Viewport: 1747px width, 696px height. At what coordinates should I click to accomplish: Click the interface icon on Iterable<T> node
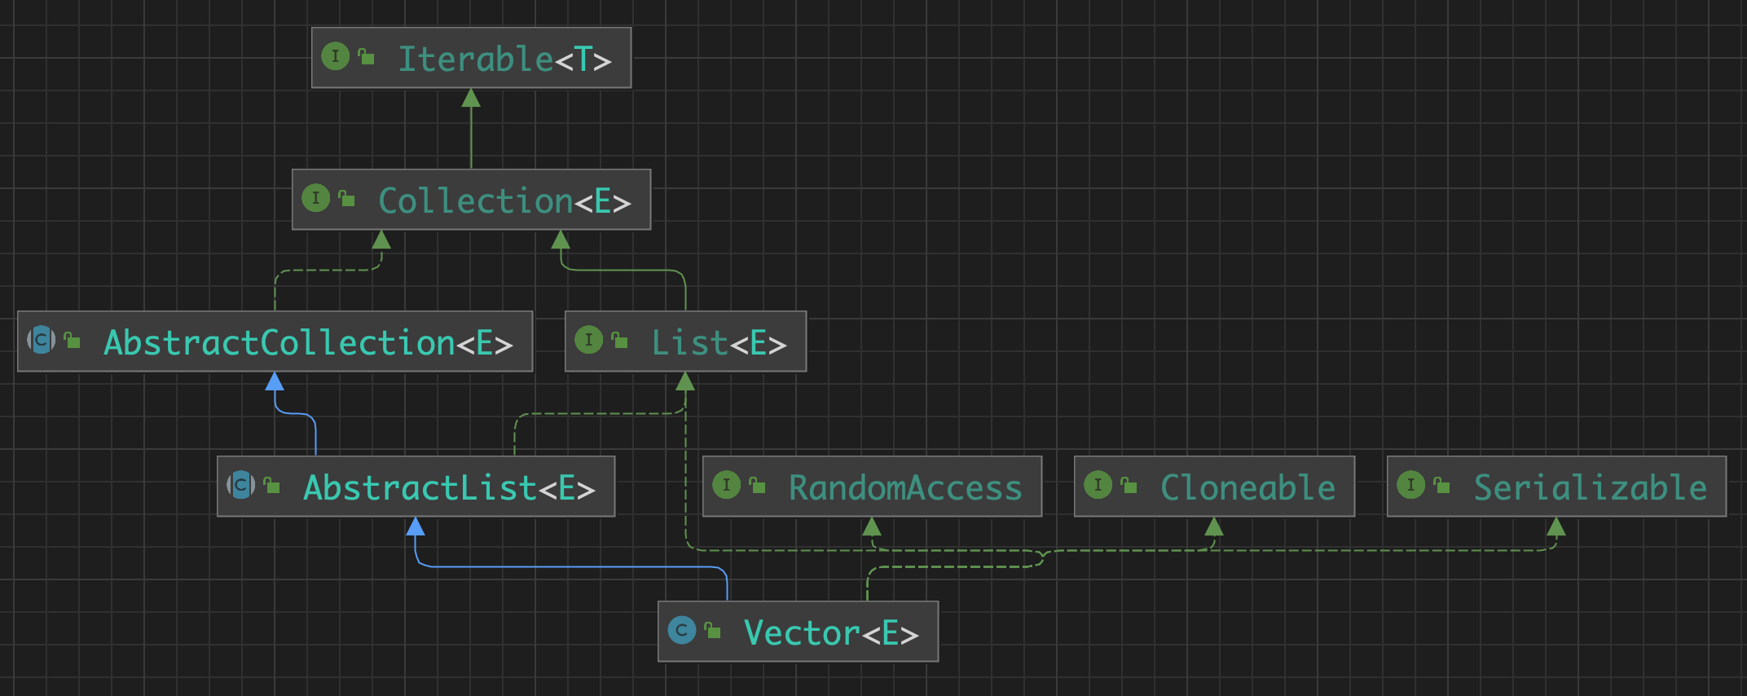coord(335,56)
